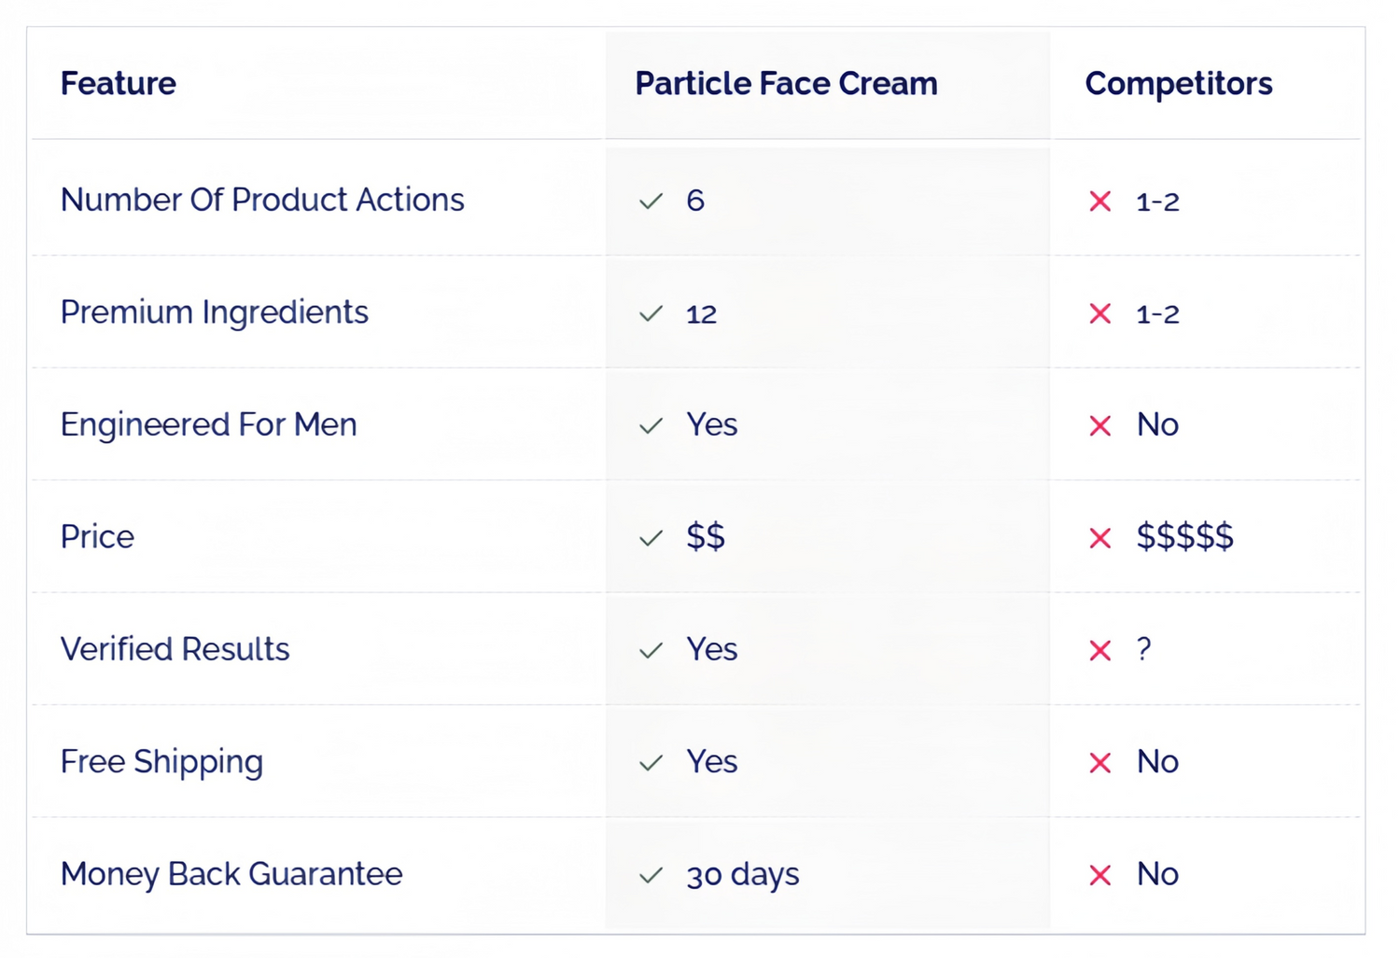This screenshot has width=1400, height=958.
Task: Select the Feature column header
Action: pos(119,84)
